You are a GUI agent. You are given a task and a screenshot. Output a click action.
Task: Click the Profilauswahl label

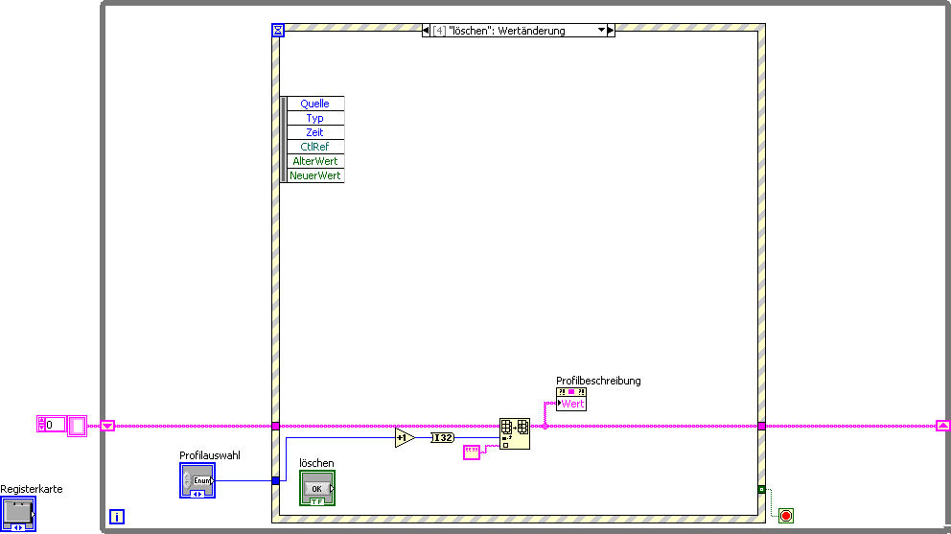[210, 455]
